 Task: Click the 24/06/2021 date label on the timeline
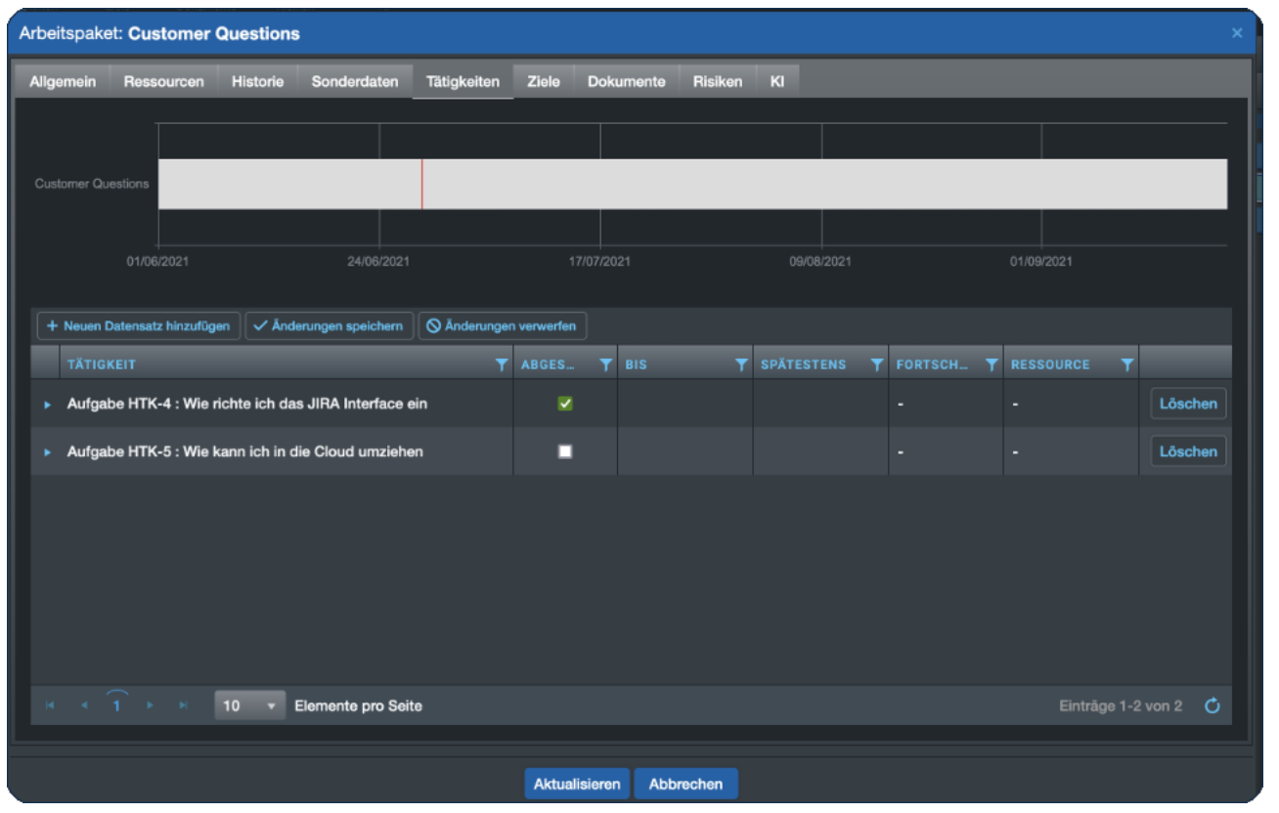[378, 262]
